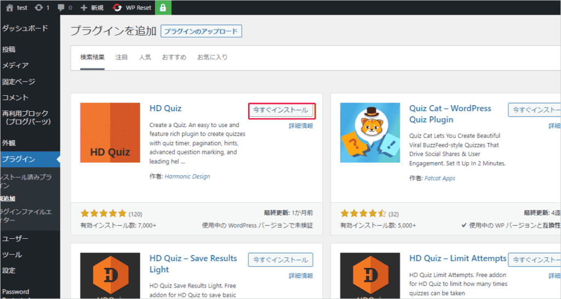Viewport: 561px width, 299px height.
Task: Click HD Quiz Save Results Light thumbnail
Action: (110, 276)
